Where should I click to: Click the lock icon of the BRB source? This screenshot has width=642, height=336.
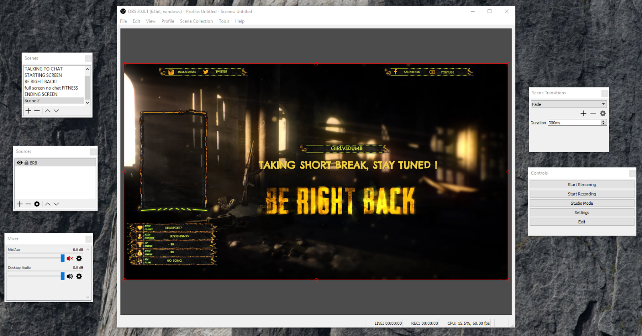coord(26,163)
